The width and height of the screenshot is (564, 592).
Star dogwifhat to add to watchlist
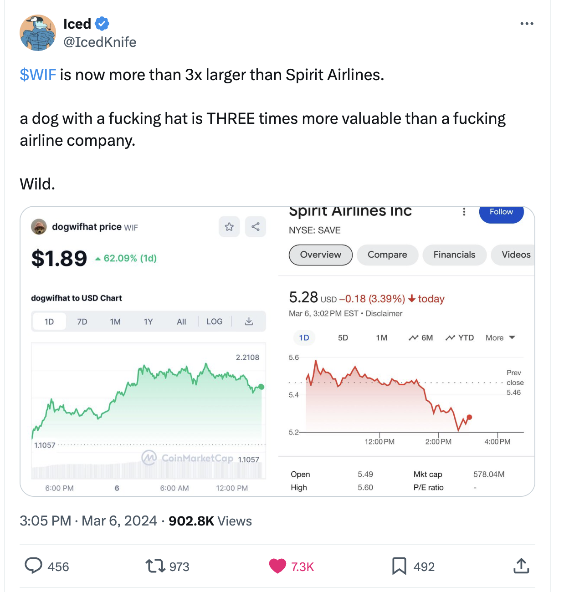229,226
